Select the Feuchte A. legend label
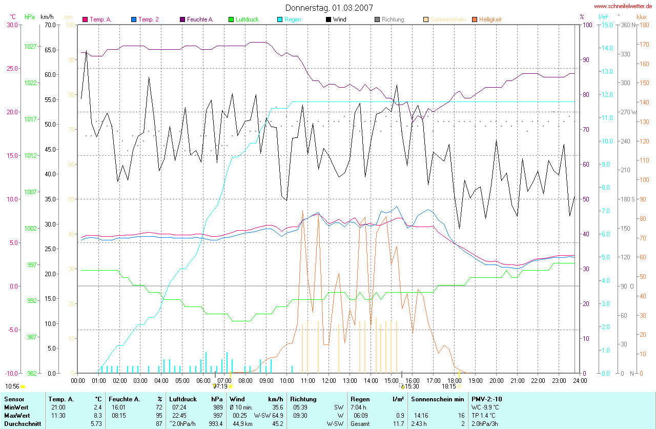Image resolution: width=656 pixels, height=429 pixels. click(200, 19)
